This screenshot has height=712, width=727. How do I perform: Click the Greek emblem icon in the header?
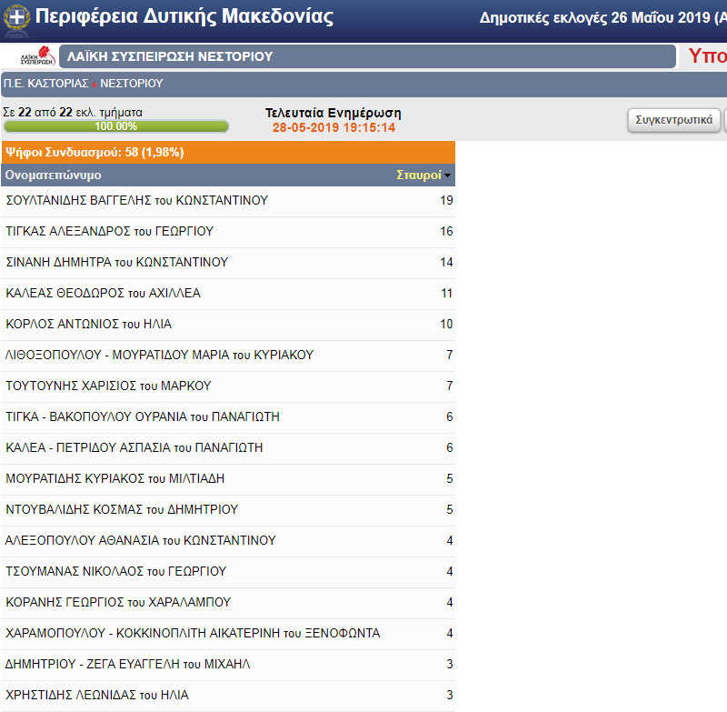click(x=17, y=17)
